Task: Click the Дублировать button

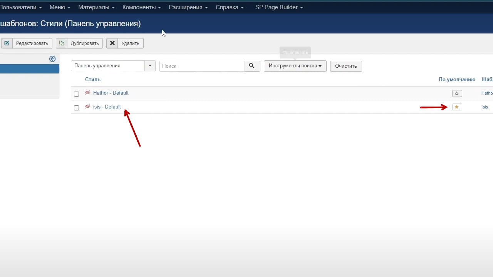Action: 79,43
